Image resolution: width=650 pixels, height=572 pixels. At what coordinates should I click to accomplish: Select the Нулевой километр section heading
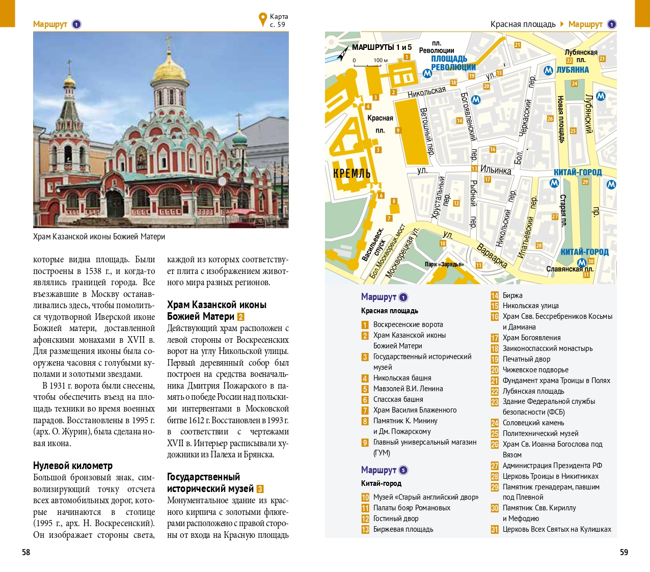tap(73, 466)
